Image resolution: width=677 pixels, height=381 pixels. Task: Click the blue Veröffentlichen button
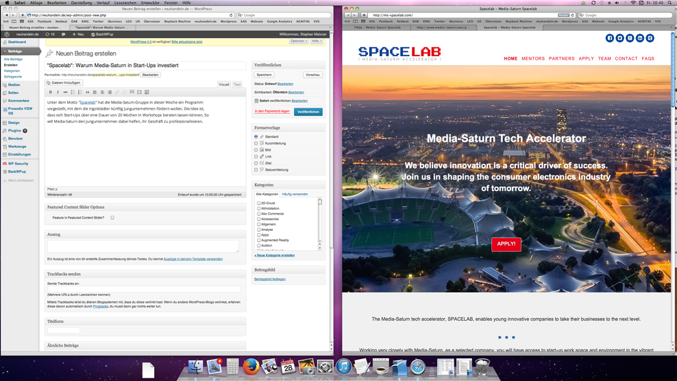(308, 112)
